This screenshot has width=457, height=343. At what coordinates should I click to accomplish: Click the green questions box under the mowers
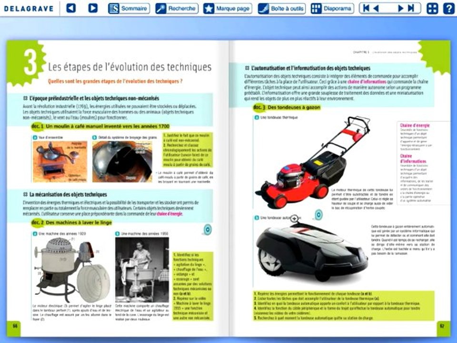pos(344,306)
